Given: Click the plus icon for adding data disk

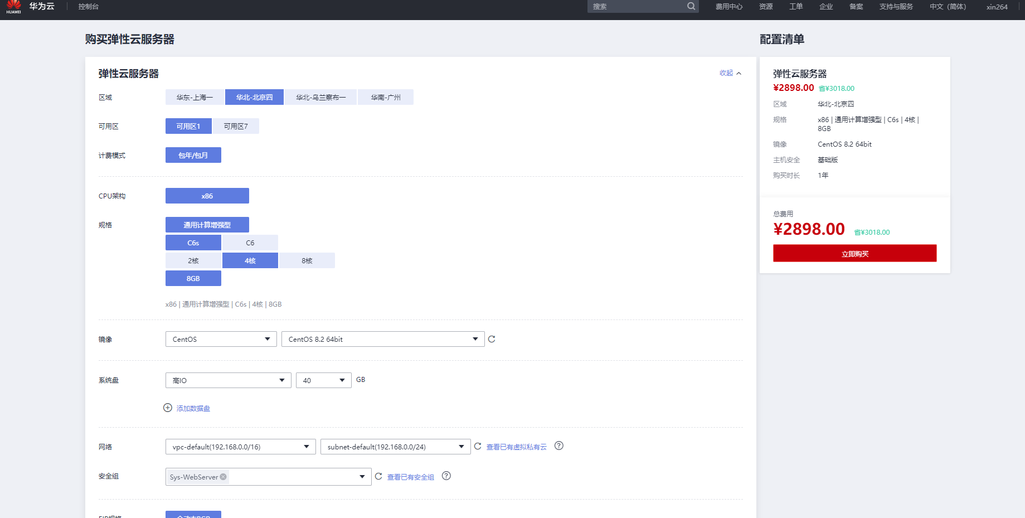Looking at the screenshot, I should pos(168,408).
